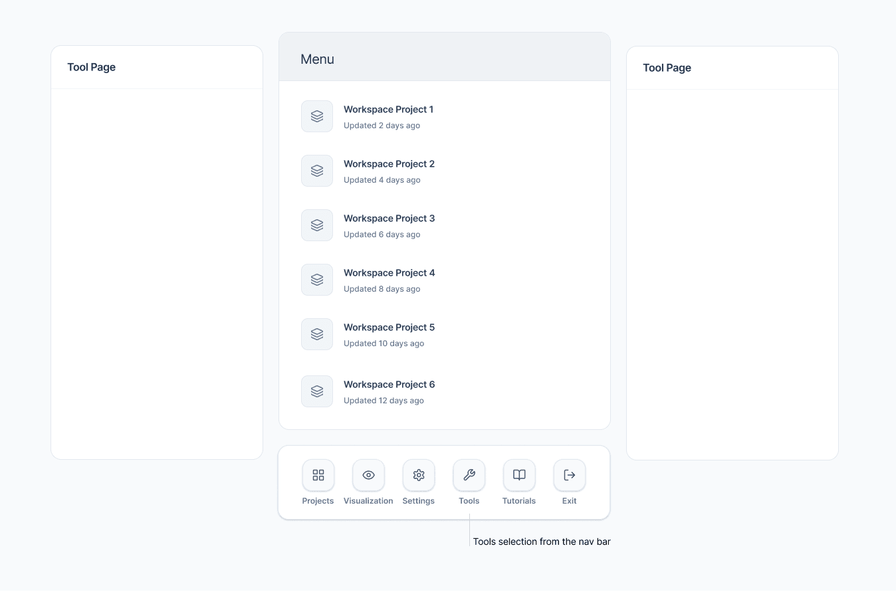Click the Projects label in nav bar

318,501
